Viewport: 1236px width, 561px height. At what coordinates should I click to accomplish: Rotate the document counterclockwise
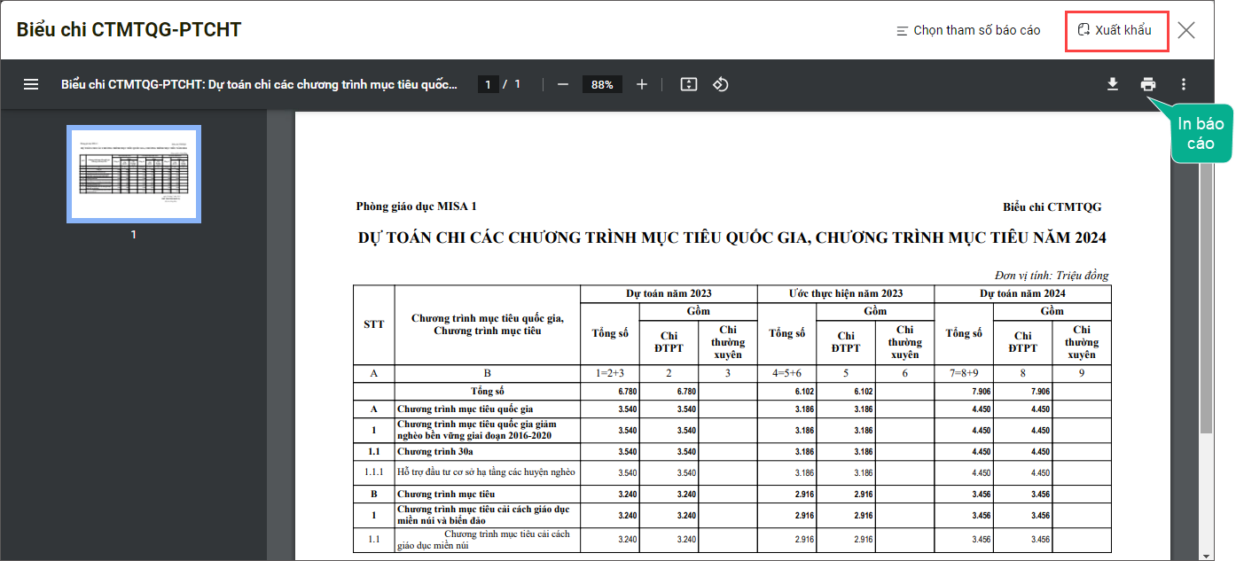click(x=721, y=84)
